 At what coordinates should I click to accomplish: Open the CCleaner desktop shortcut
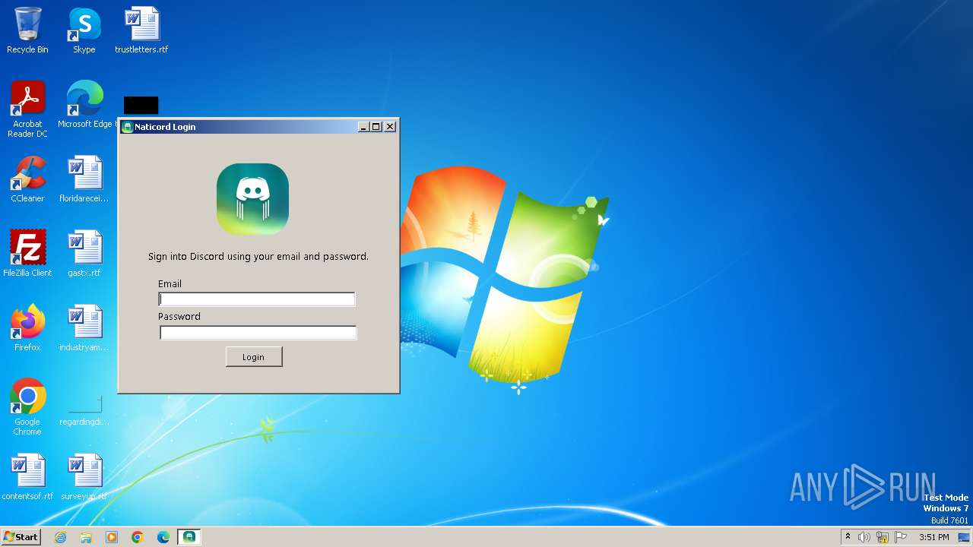[x=27, y=179]
